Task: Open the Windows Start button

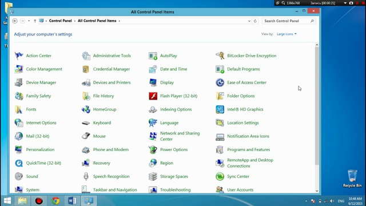Action: (7, 201)
